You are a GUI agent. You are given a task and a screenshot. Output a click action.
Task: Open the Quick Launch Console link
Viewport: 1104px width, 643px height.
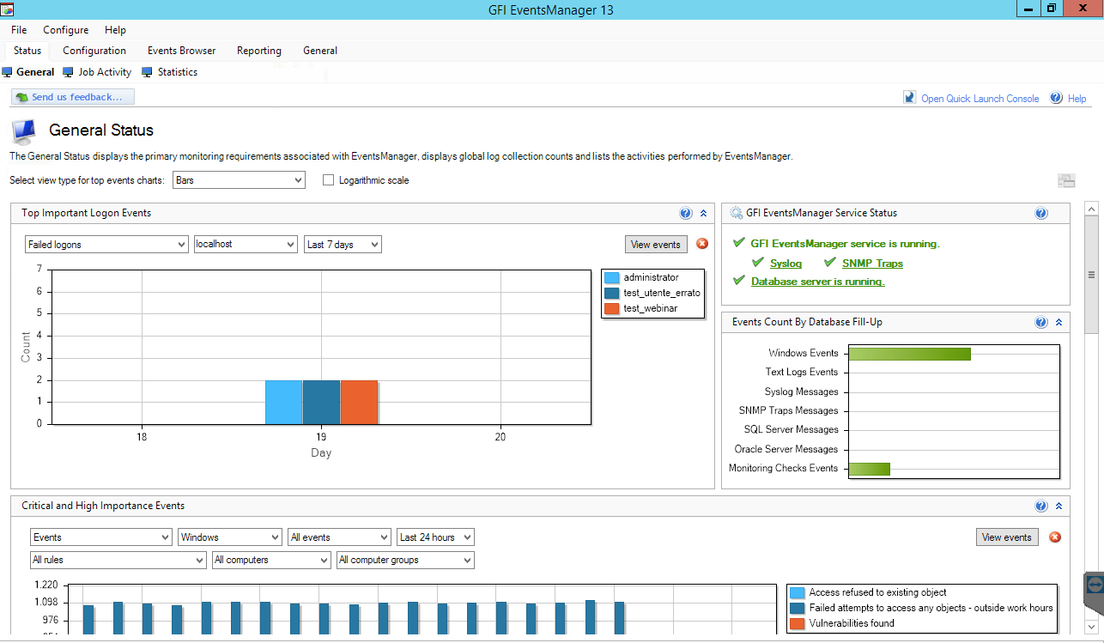point(980,99)
